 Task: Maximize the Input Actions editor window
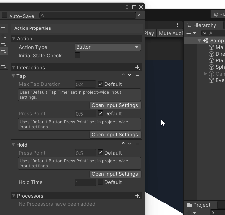tap(134, 7)
